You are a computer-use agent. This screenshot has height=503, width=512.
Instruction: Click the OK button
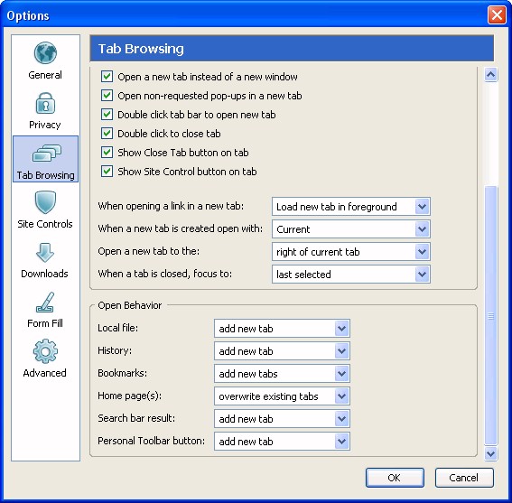pos(395,478)
